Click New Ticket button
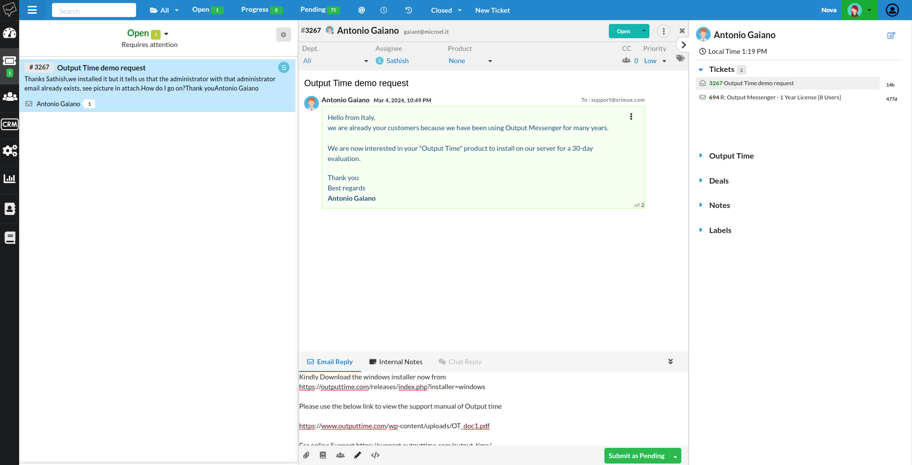912x465 pixels. point(492,10)
